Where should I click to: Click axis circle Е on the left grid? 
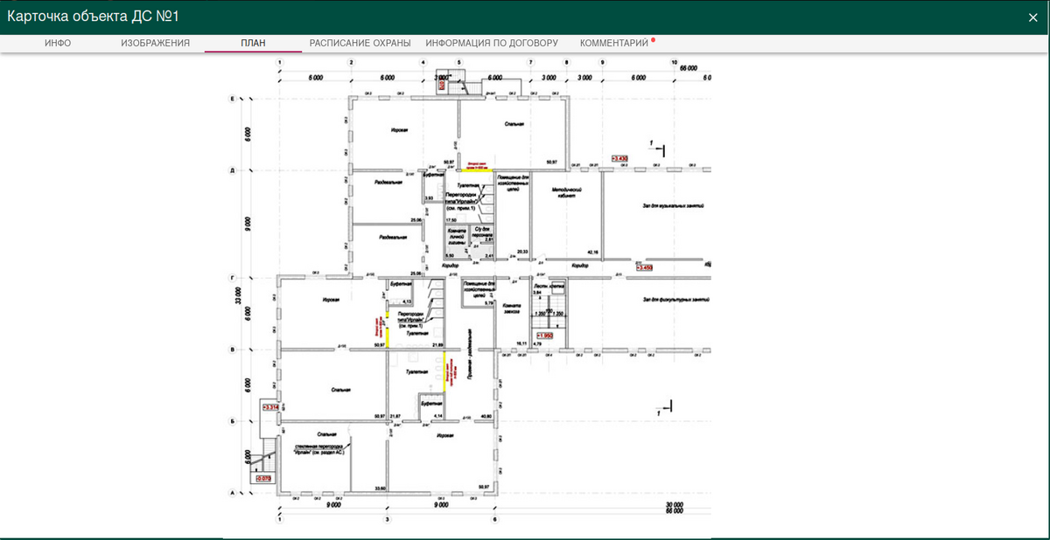click(x=232, y=99)
